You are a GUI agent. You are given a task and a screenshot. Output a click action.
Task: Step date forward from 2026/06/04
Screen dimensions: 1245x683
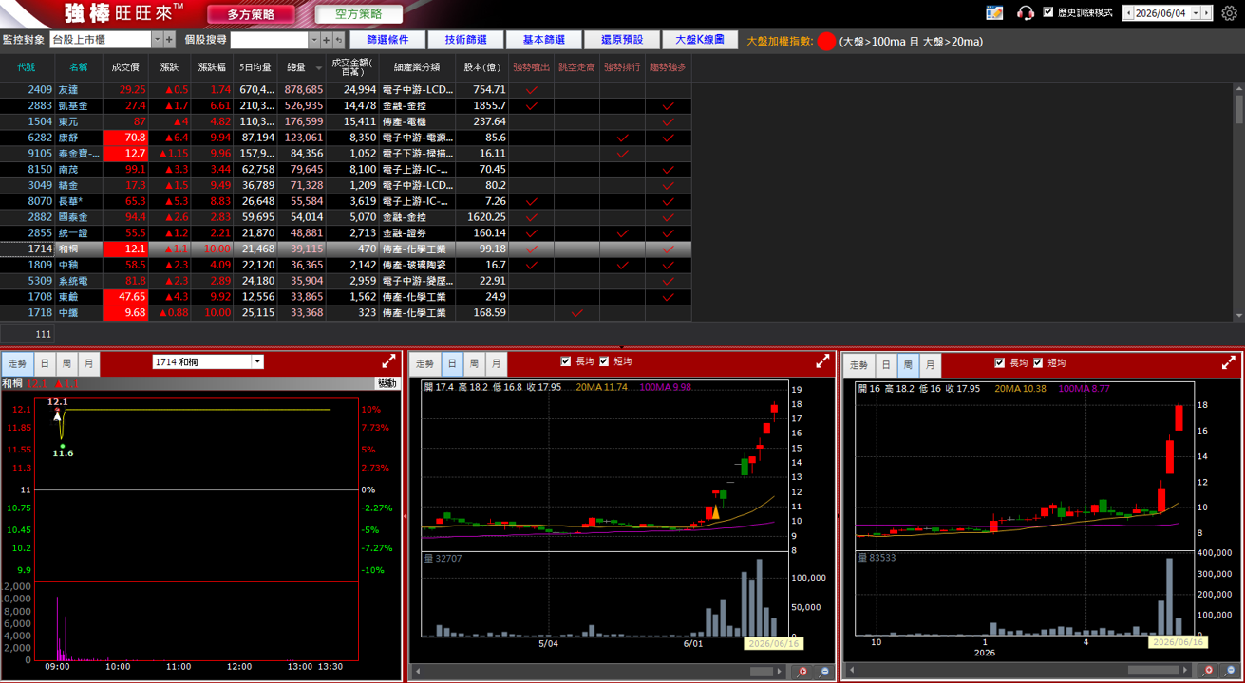click(x=1207, y=13)
